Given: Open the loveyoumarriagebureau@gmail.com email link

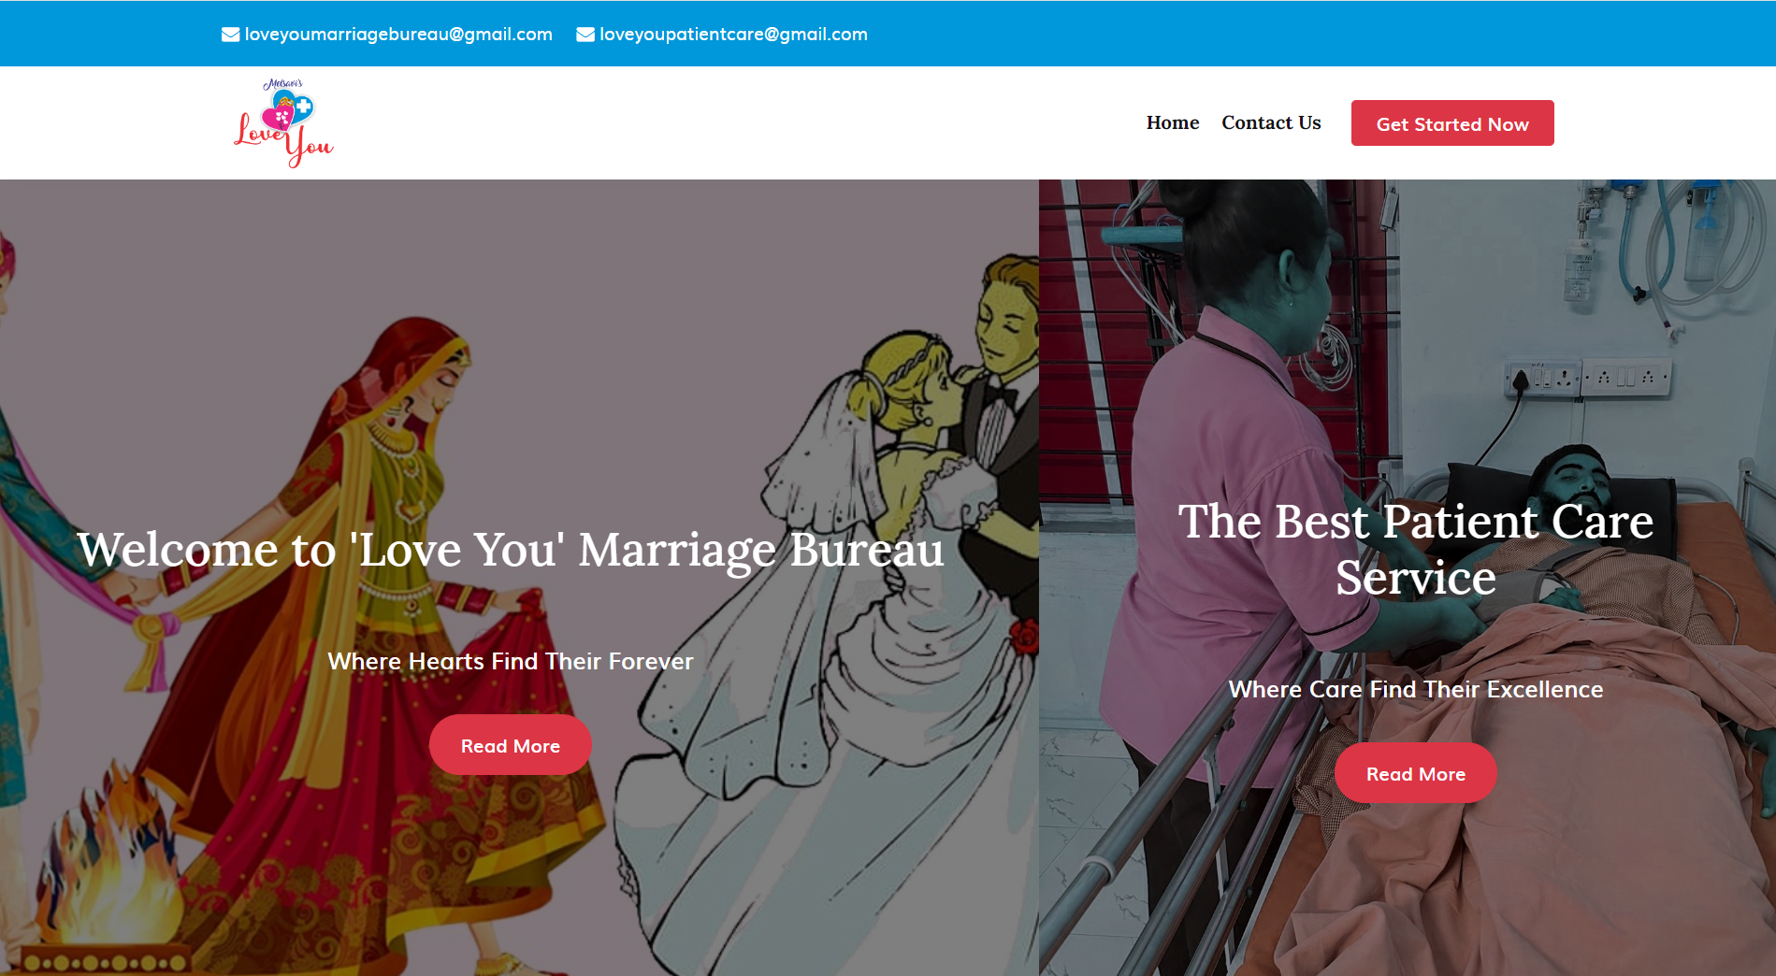Looking at the screenshot, I should pyautogui.click(x=398, y=35).
